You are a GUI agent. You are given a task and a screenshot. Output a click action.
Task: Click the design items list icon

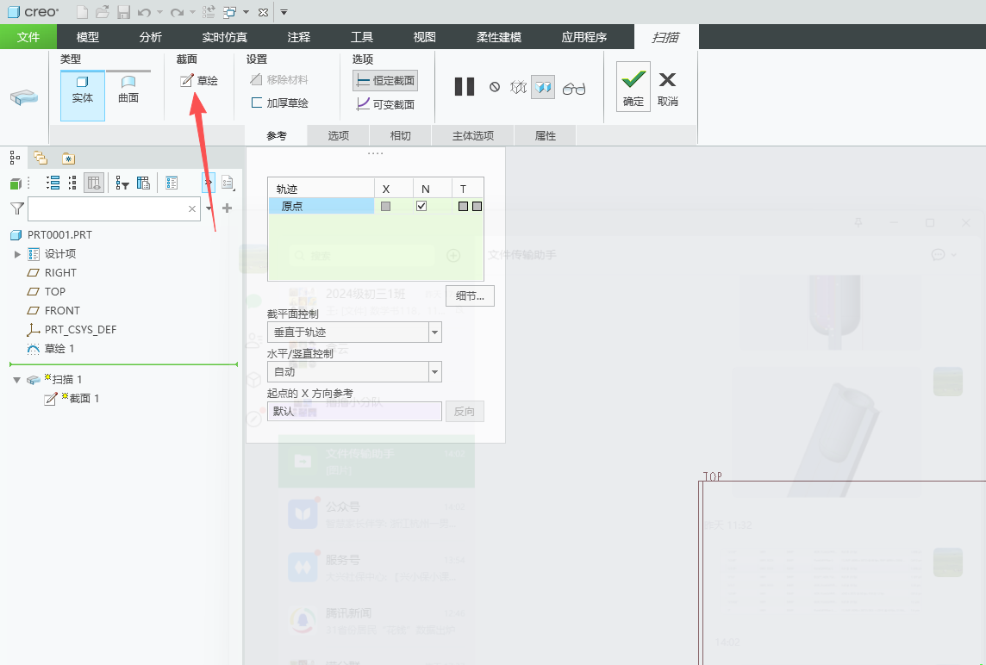pos(172,183)
